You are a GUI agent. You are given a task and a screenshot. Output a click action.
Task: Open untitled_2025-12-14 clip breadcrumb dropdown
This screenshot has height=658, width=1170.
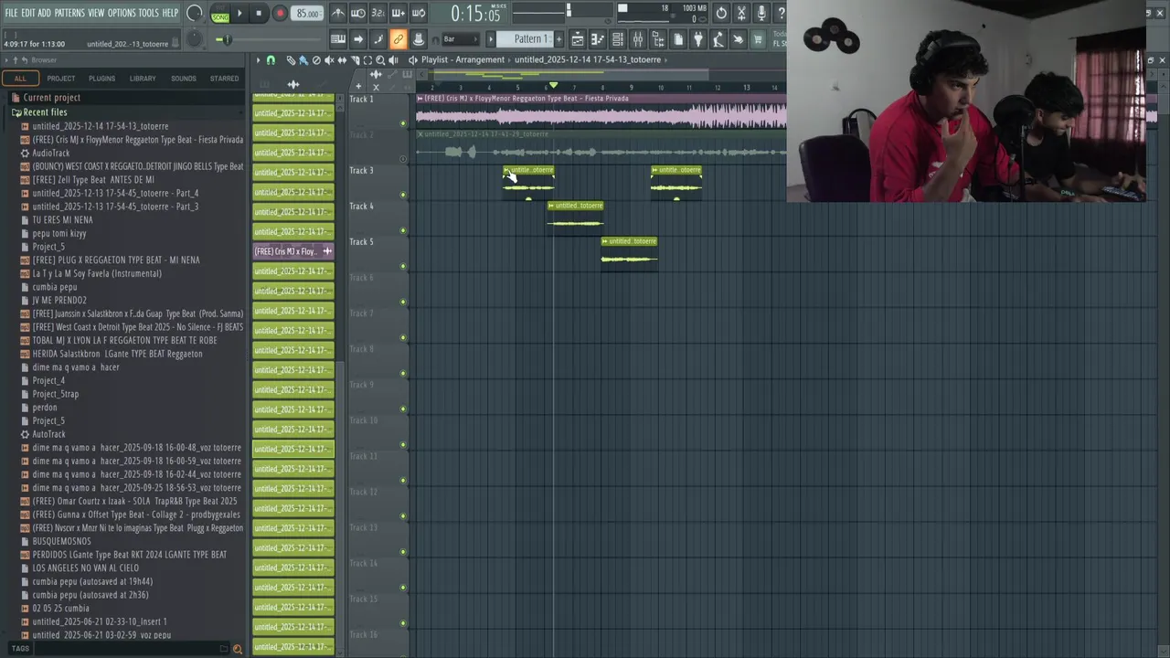coord(588,59)
